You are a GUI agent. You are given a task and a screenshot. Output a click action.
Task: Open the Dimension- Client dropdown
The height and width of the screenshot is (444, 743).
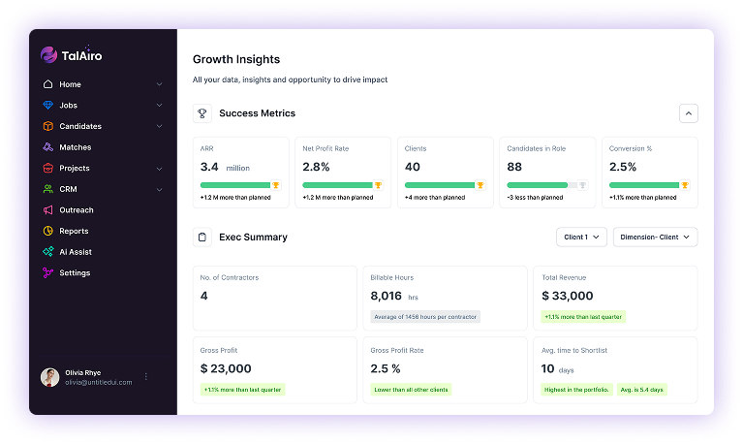[x=655, y=237]
